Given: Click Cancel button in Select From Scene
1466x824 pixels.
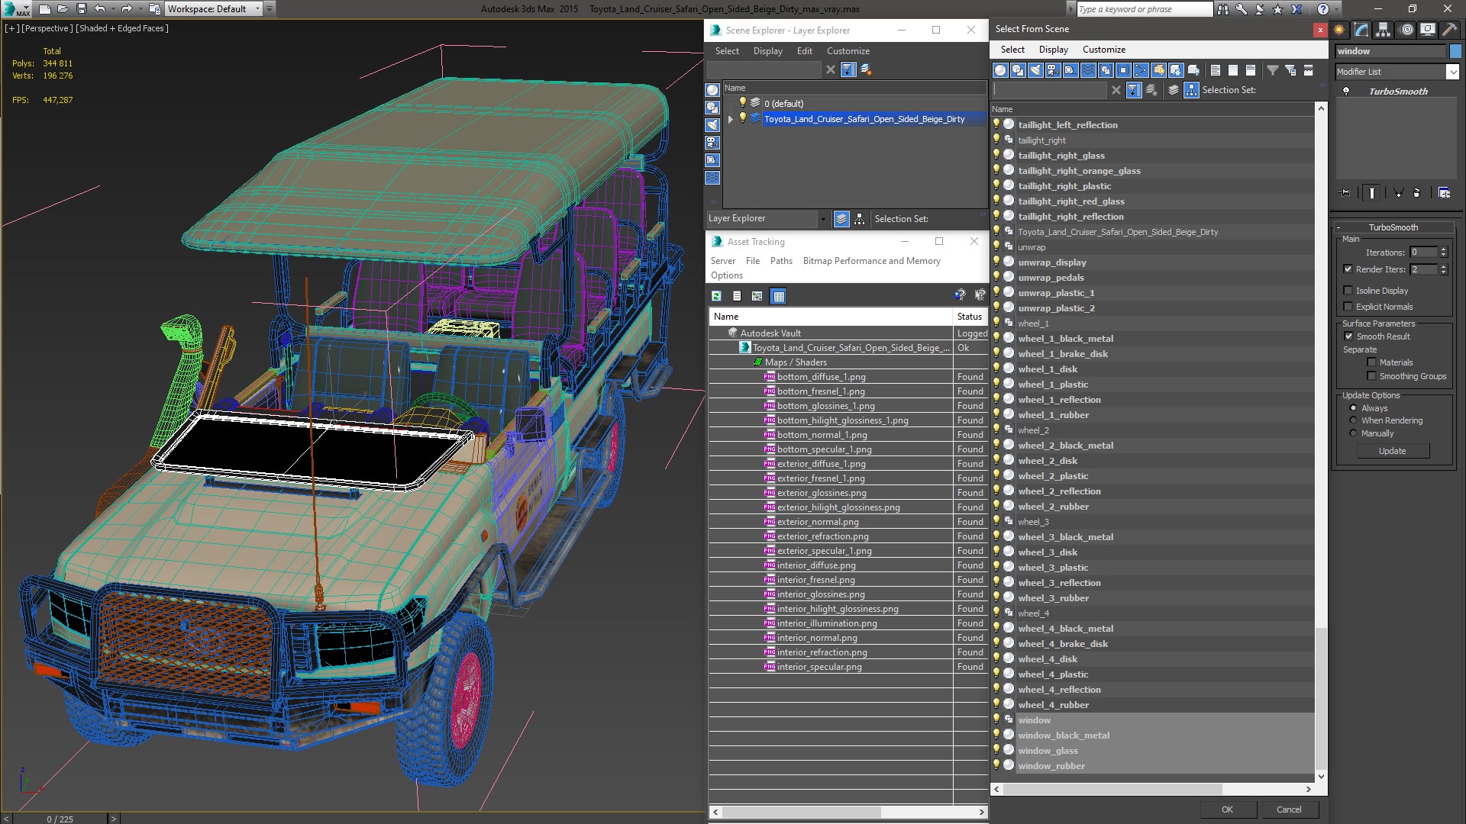Looking at the screenshot, I should (x=1289, y=810).
